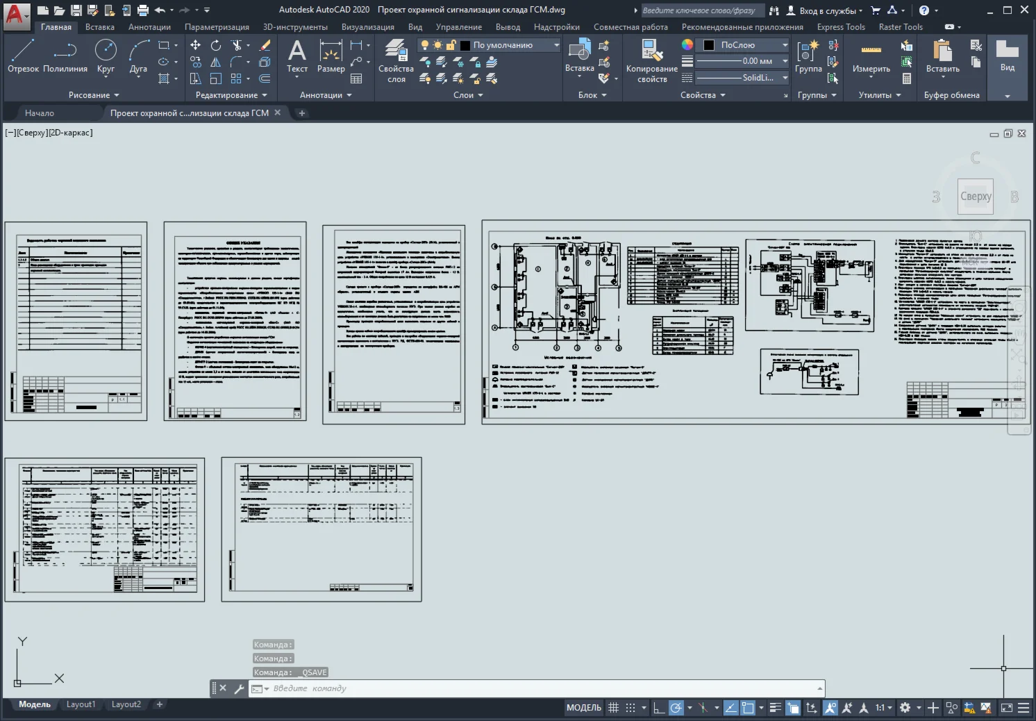
Task: Click the Hatch tool icon
Action: coord(165,78)
